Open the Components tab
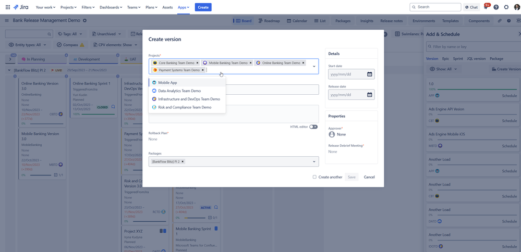The image size is (521, 252). [x=479, y=20]
